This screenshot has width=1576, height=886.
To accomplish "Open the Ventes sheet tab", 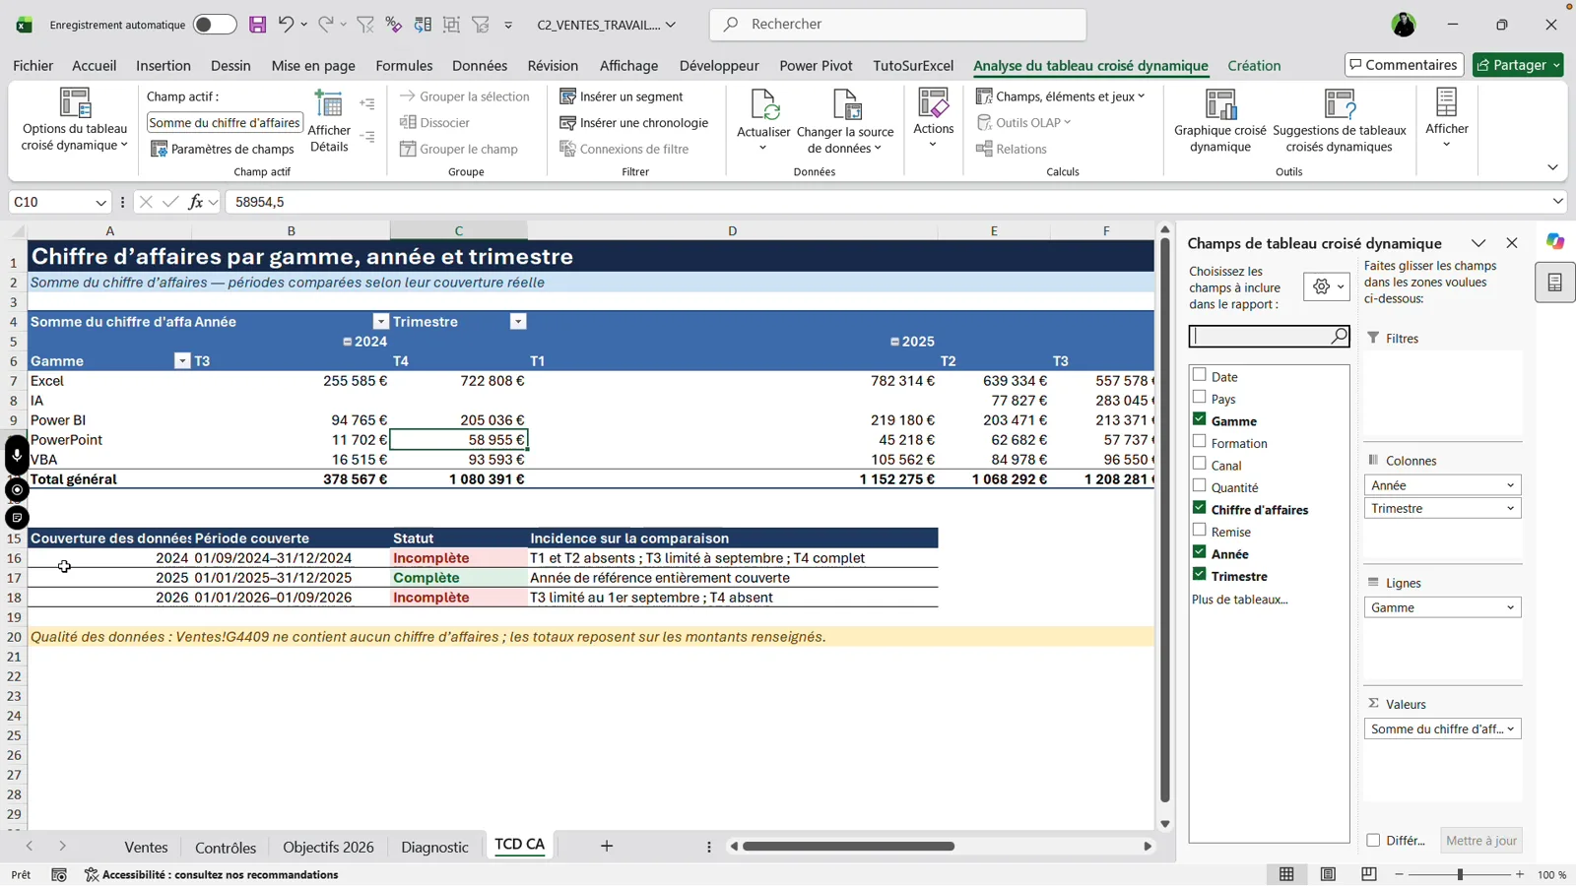I will tap(146, 847).
